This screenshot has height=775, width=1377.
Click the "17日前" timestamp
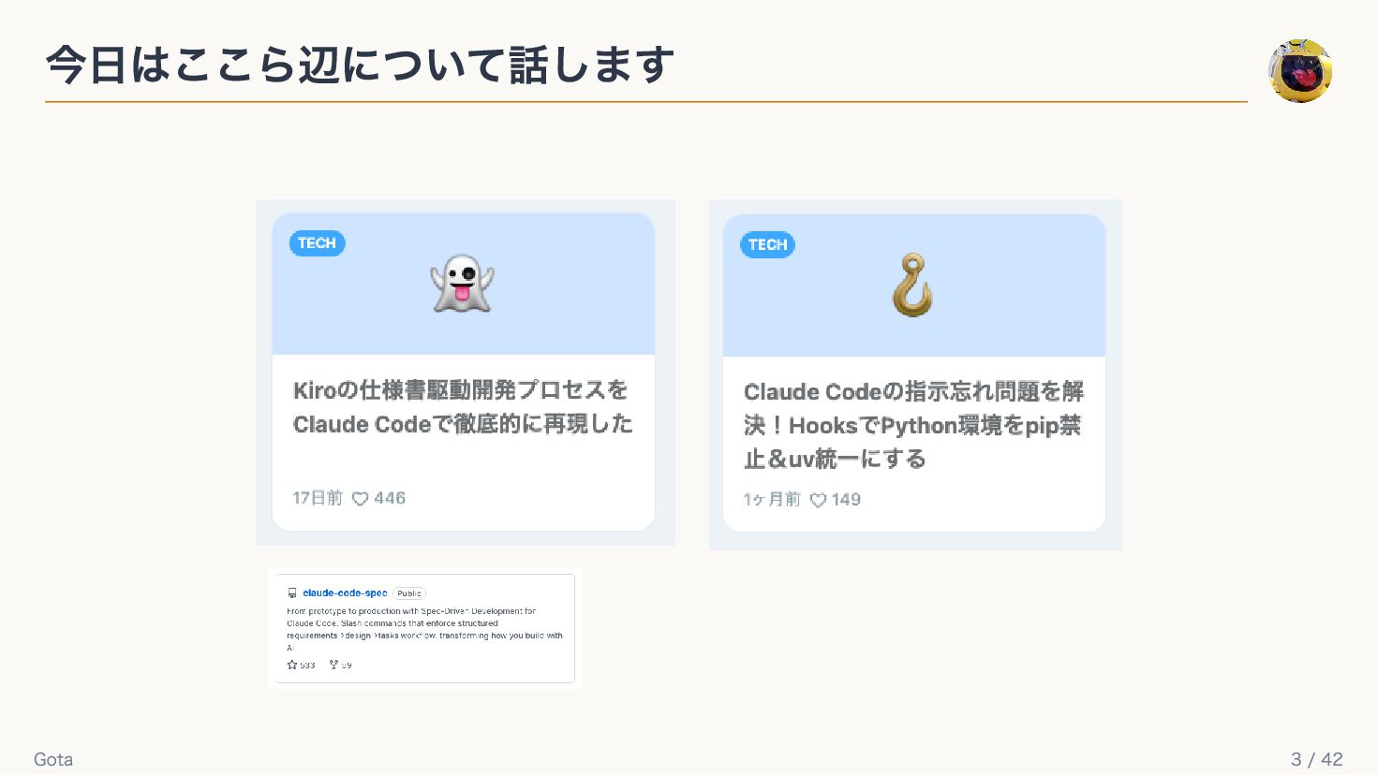point(318,498)
